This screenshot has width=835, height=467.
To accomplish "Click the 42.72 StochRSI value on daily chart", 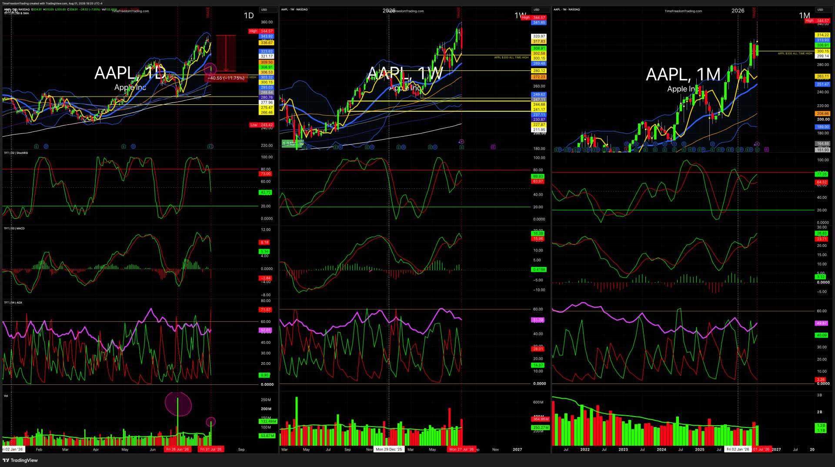I will click(x=265, y=192).
